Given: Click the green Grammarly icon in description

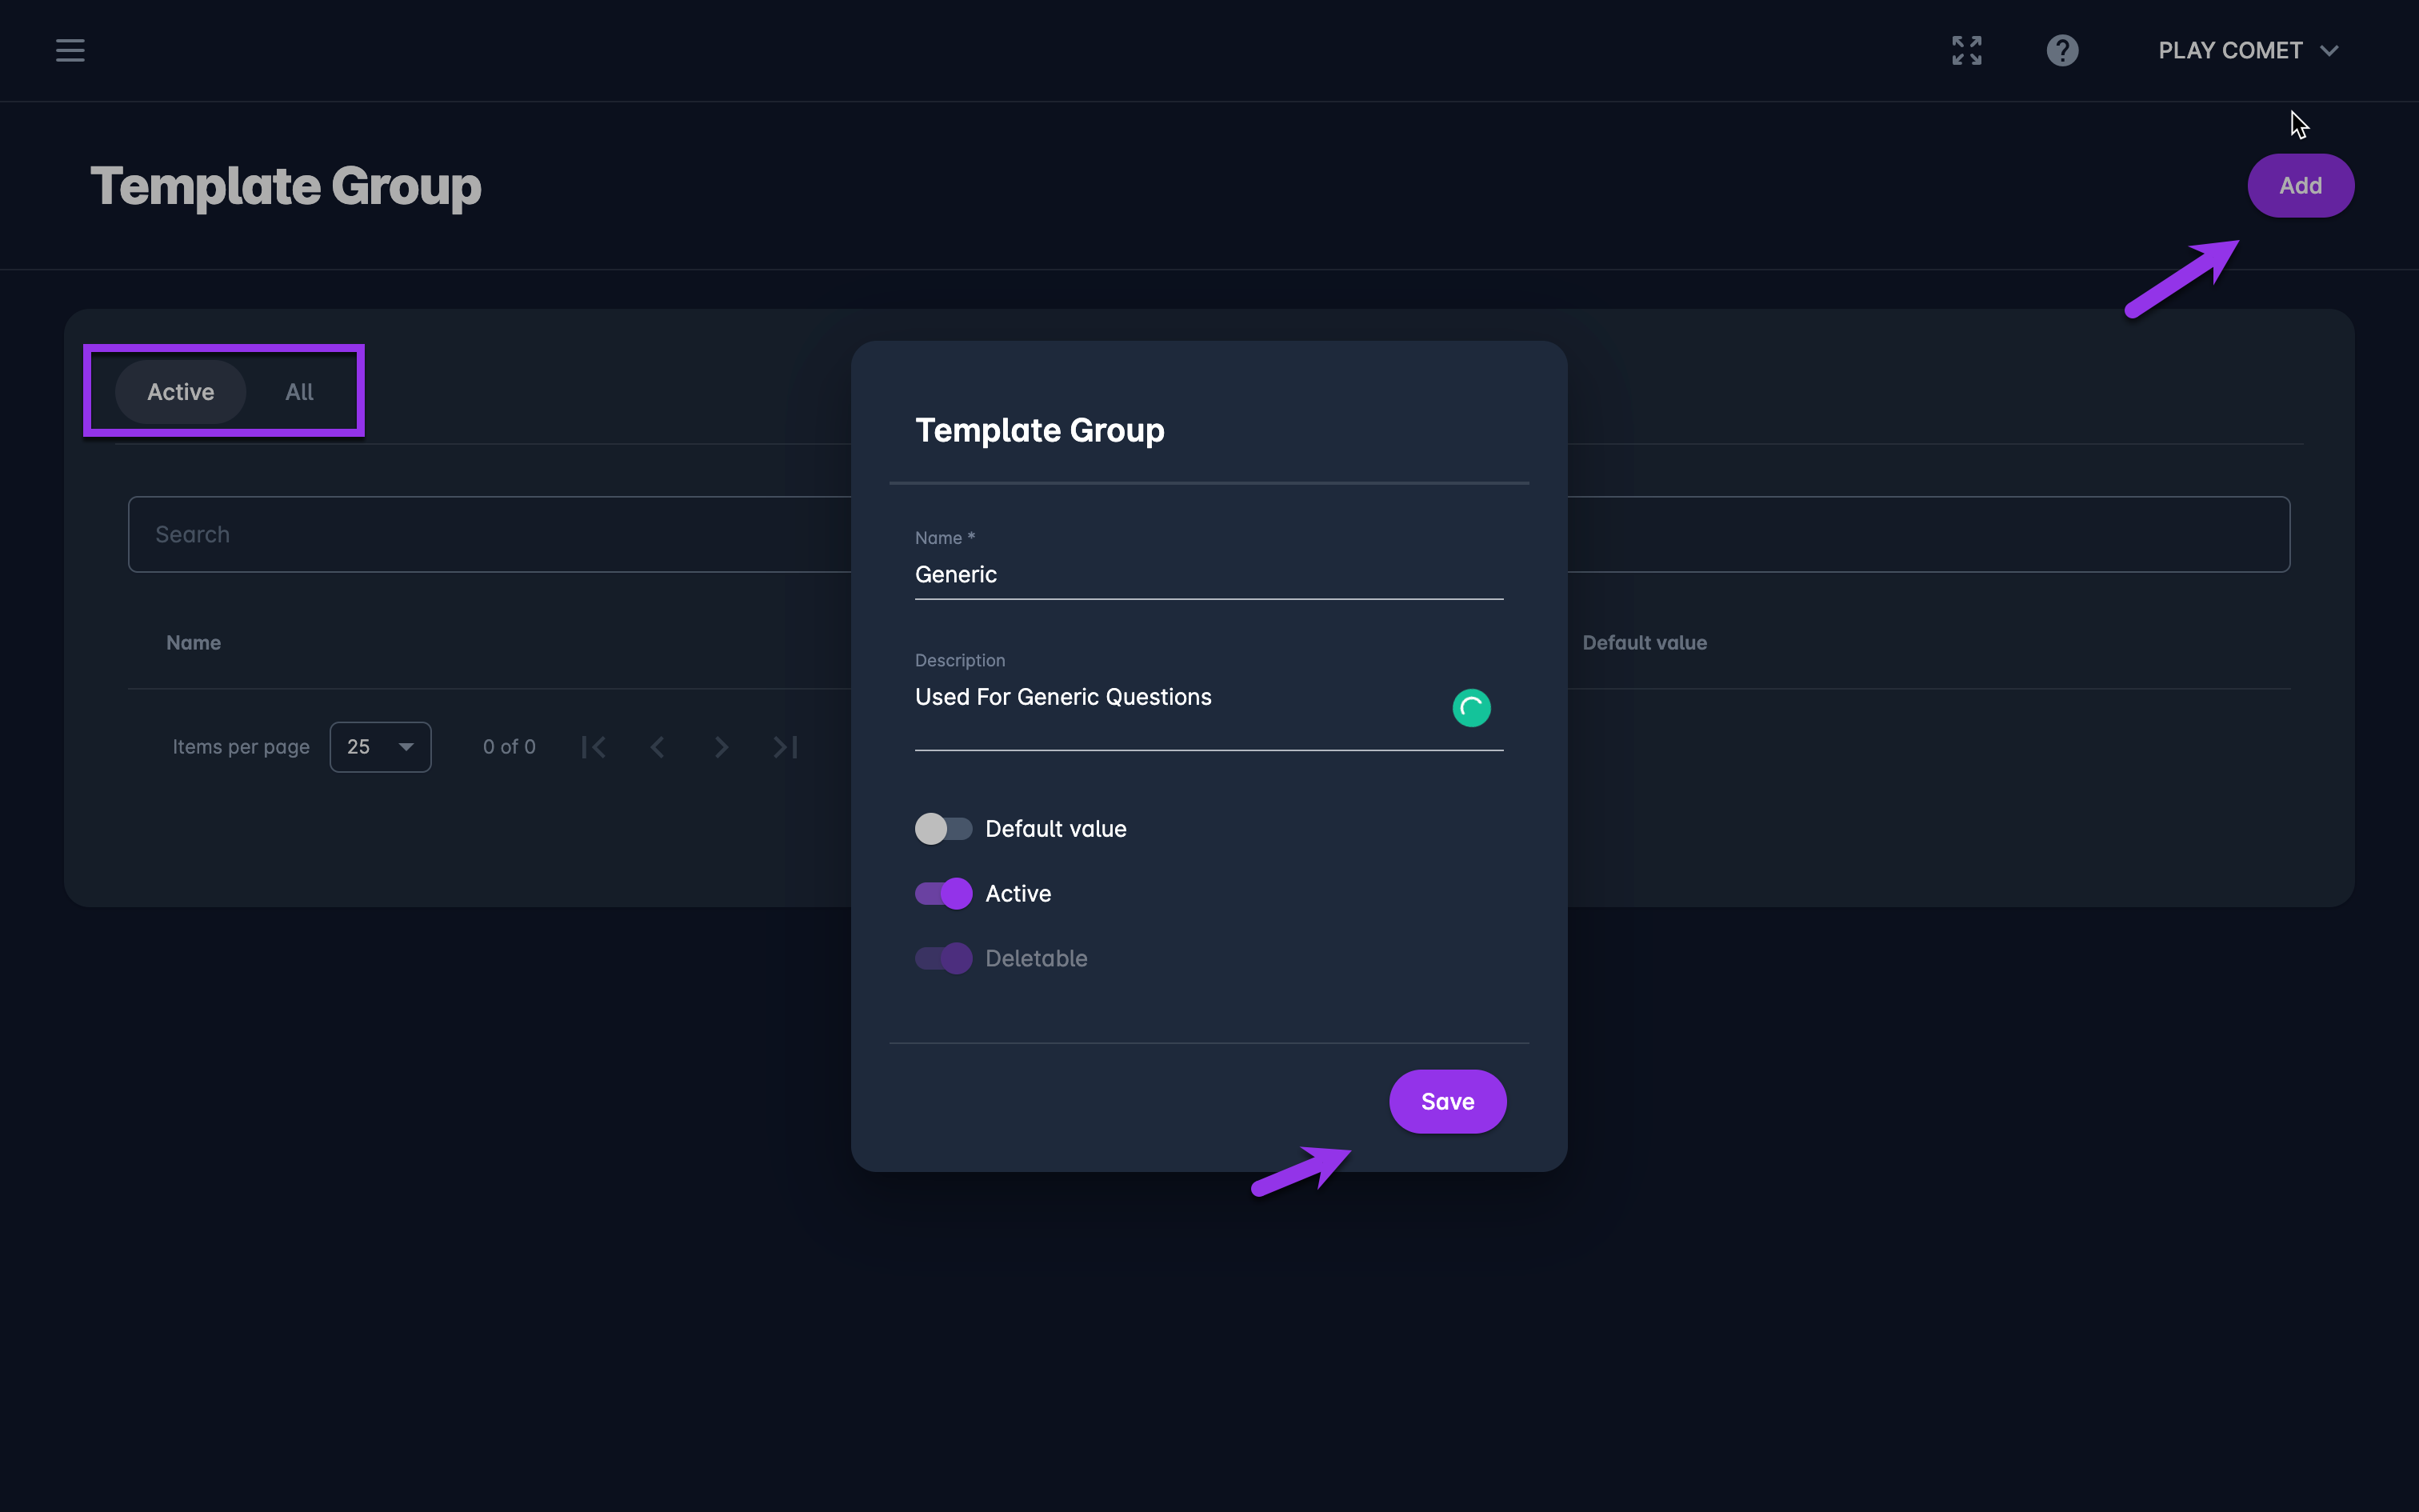Looking at the screenshot, I should (1470, 708).
